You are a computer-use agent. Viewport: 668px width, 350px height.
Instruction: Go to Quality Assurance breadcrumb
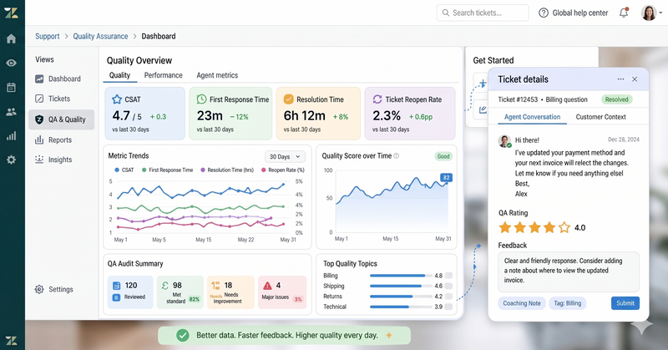100,36
